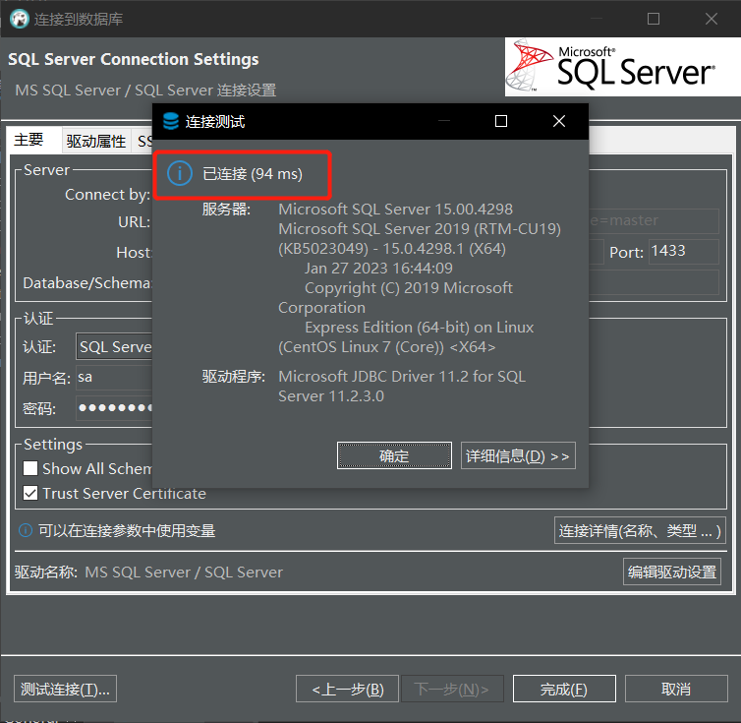
Task: Click the DBeaver app icon in title bar
Action: pyautogui.click(x=20, y=19)
